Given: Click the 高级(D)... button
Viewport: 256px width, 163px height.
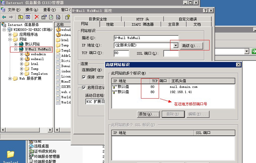Looking at the screenshot, I should coord(191,46).
